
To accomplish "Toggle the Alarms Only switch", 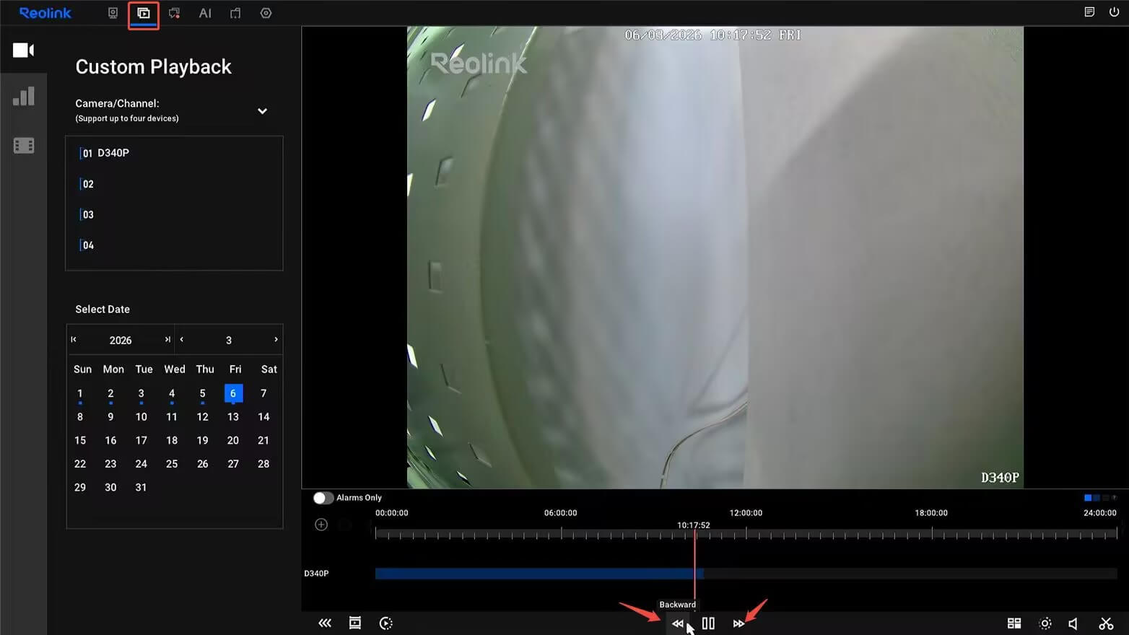I will click(323, 497).
